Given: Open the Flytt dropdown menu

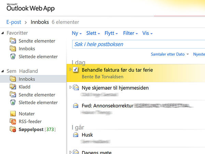Looking at the screenshot, I should pos(111,33).
